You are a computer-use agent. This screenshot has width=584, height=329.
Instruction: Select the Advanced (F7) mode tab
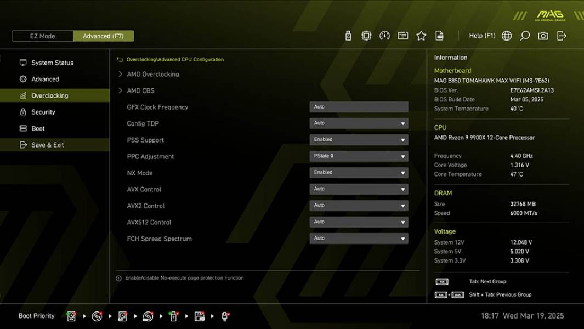(x=103, y=36)
